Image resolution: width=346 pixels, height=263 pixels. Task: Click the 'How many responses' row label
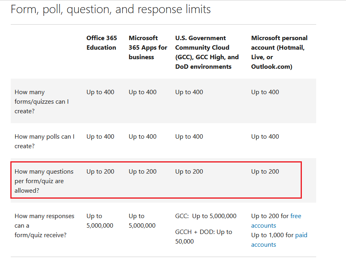(44, 226)
